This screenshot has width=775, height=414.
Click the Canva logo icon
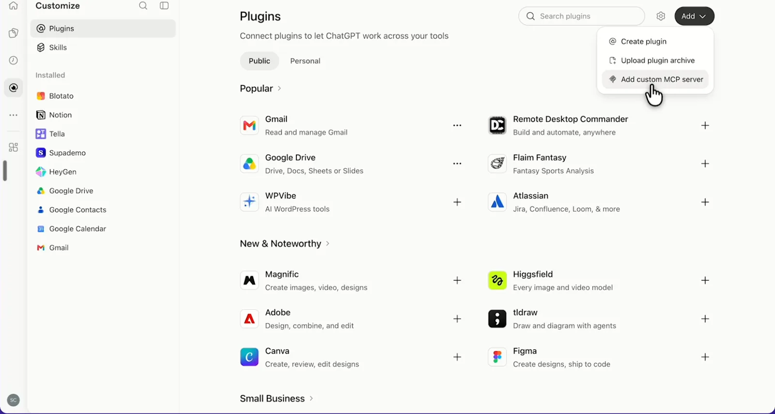coord(249,357)
